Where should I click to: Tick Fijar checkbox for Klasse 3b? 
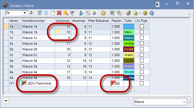(x=142, y=66)
